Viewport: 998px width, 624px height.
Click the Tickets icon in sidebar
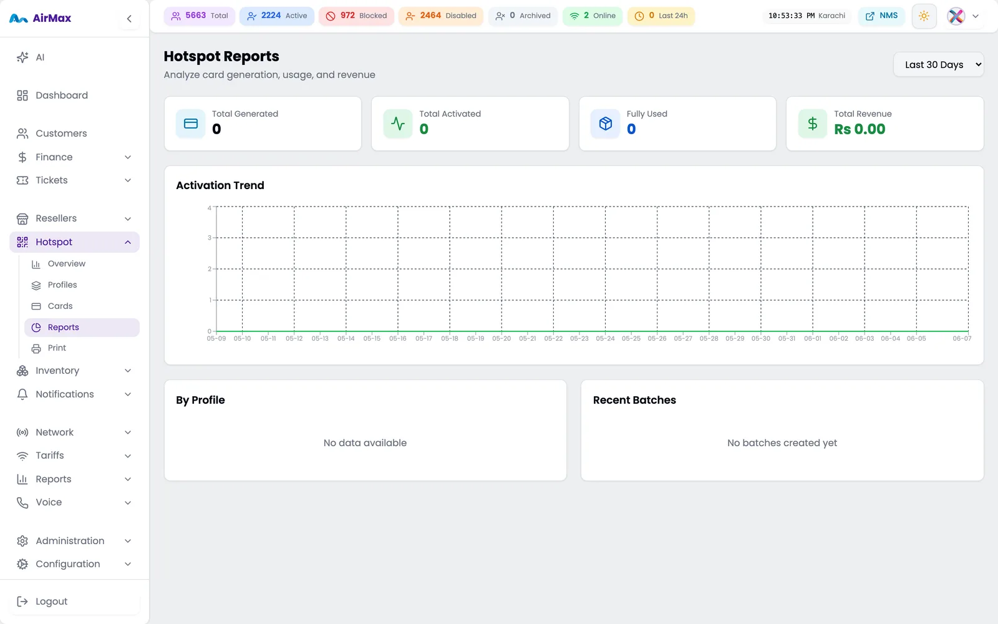pyautogui.click(x=22, y=180)
